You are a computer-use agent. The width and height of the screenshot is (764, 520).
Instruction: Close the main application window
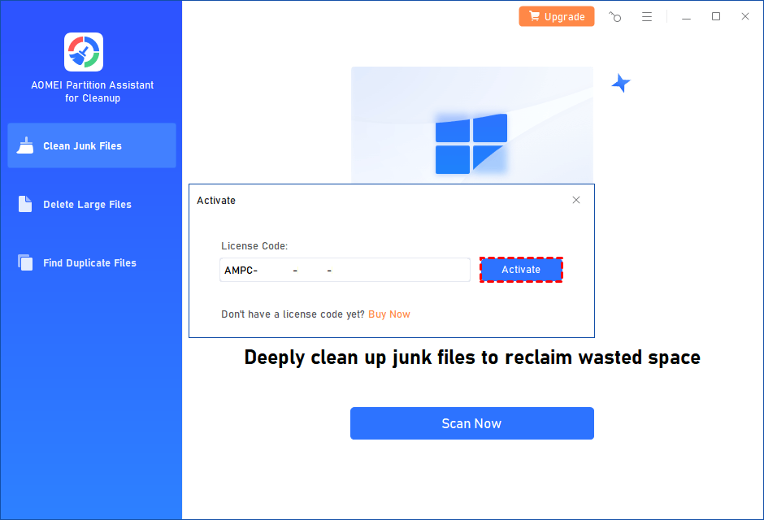pyautogui.click(x=745, y=16)
